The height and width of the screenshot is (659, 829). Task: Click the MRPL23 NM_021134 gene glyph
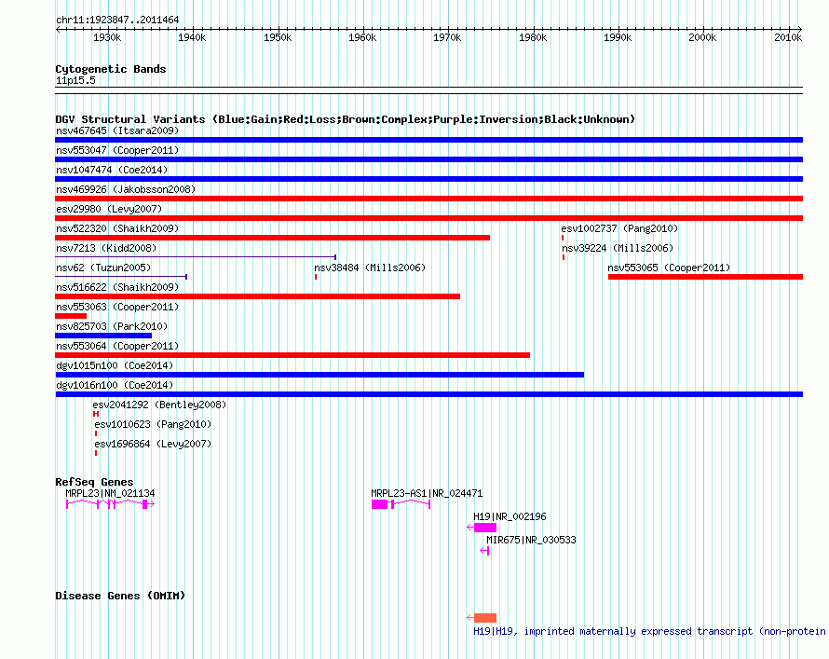(x=110, y=504)
